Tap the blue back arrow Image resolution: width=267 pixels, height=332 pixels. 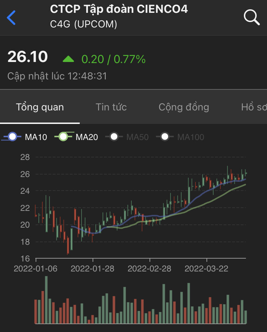tap(11, 17)
